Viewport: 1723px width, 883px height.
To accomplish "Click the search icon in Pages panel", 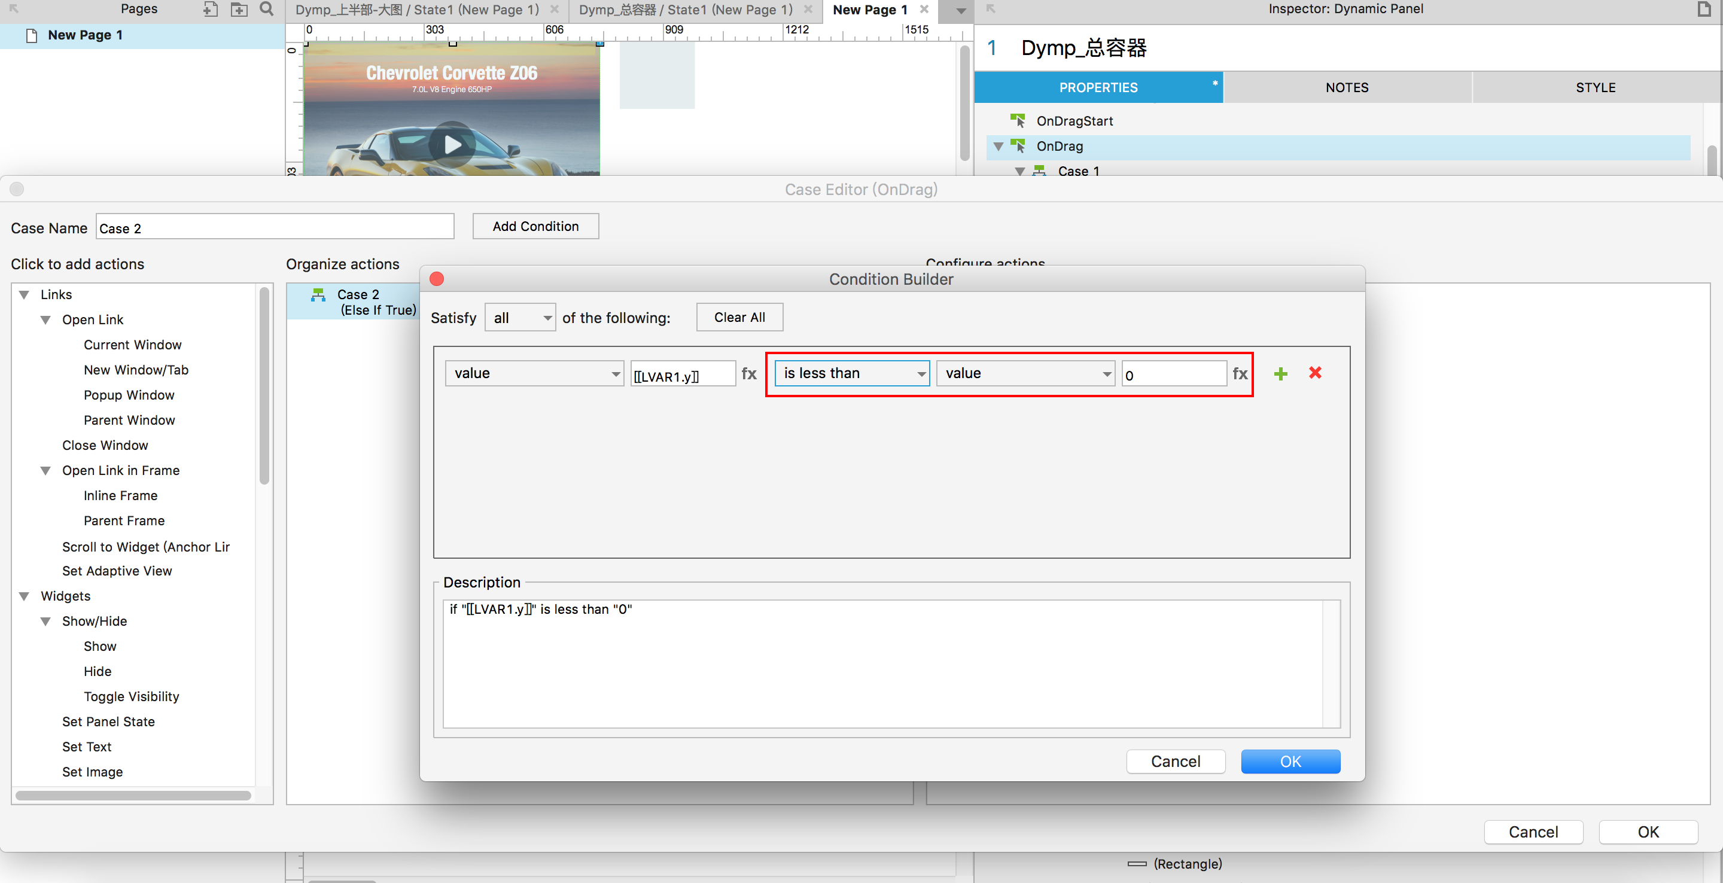I will tap(266, 10).
